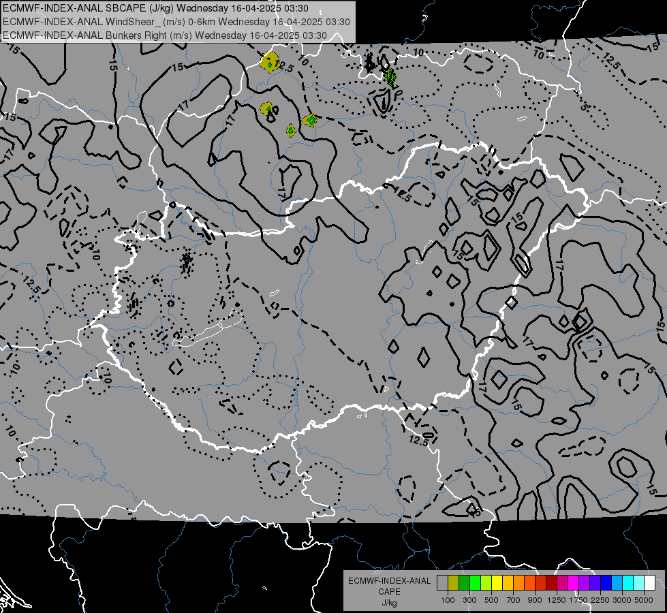The height and width of the screenshot is (613, 667).
Task: Click the 1750 legend scale value
Action: [x=579, y=600]
